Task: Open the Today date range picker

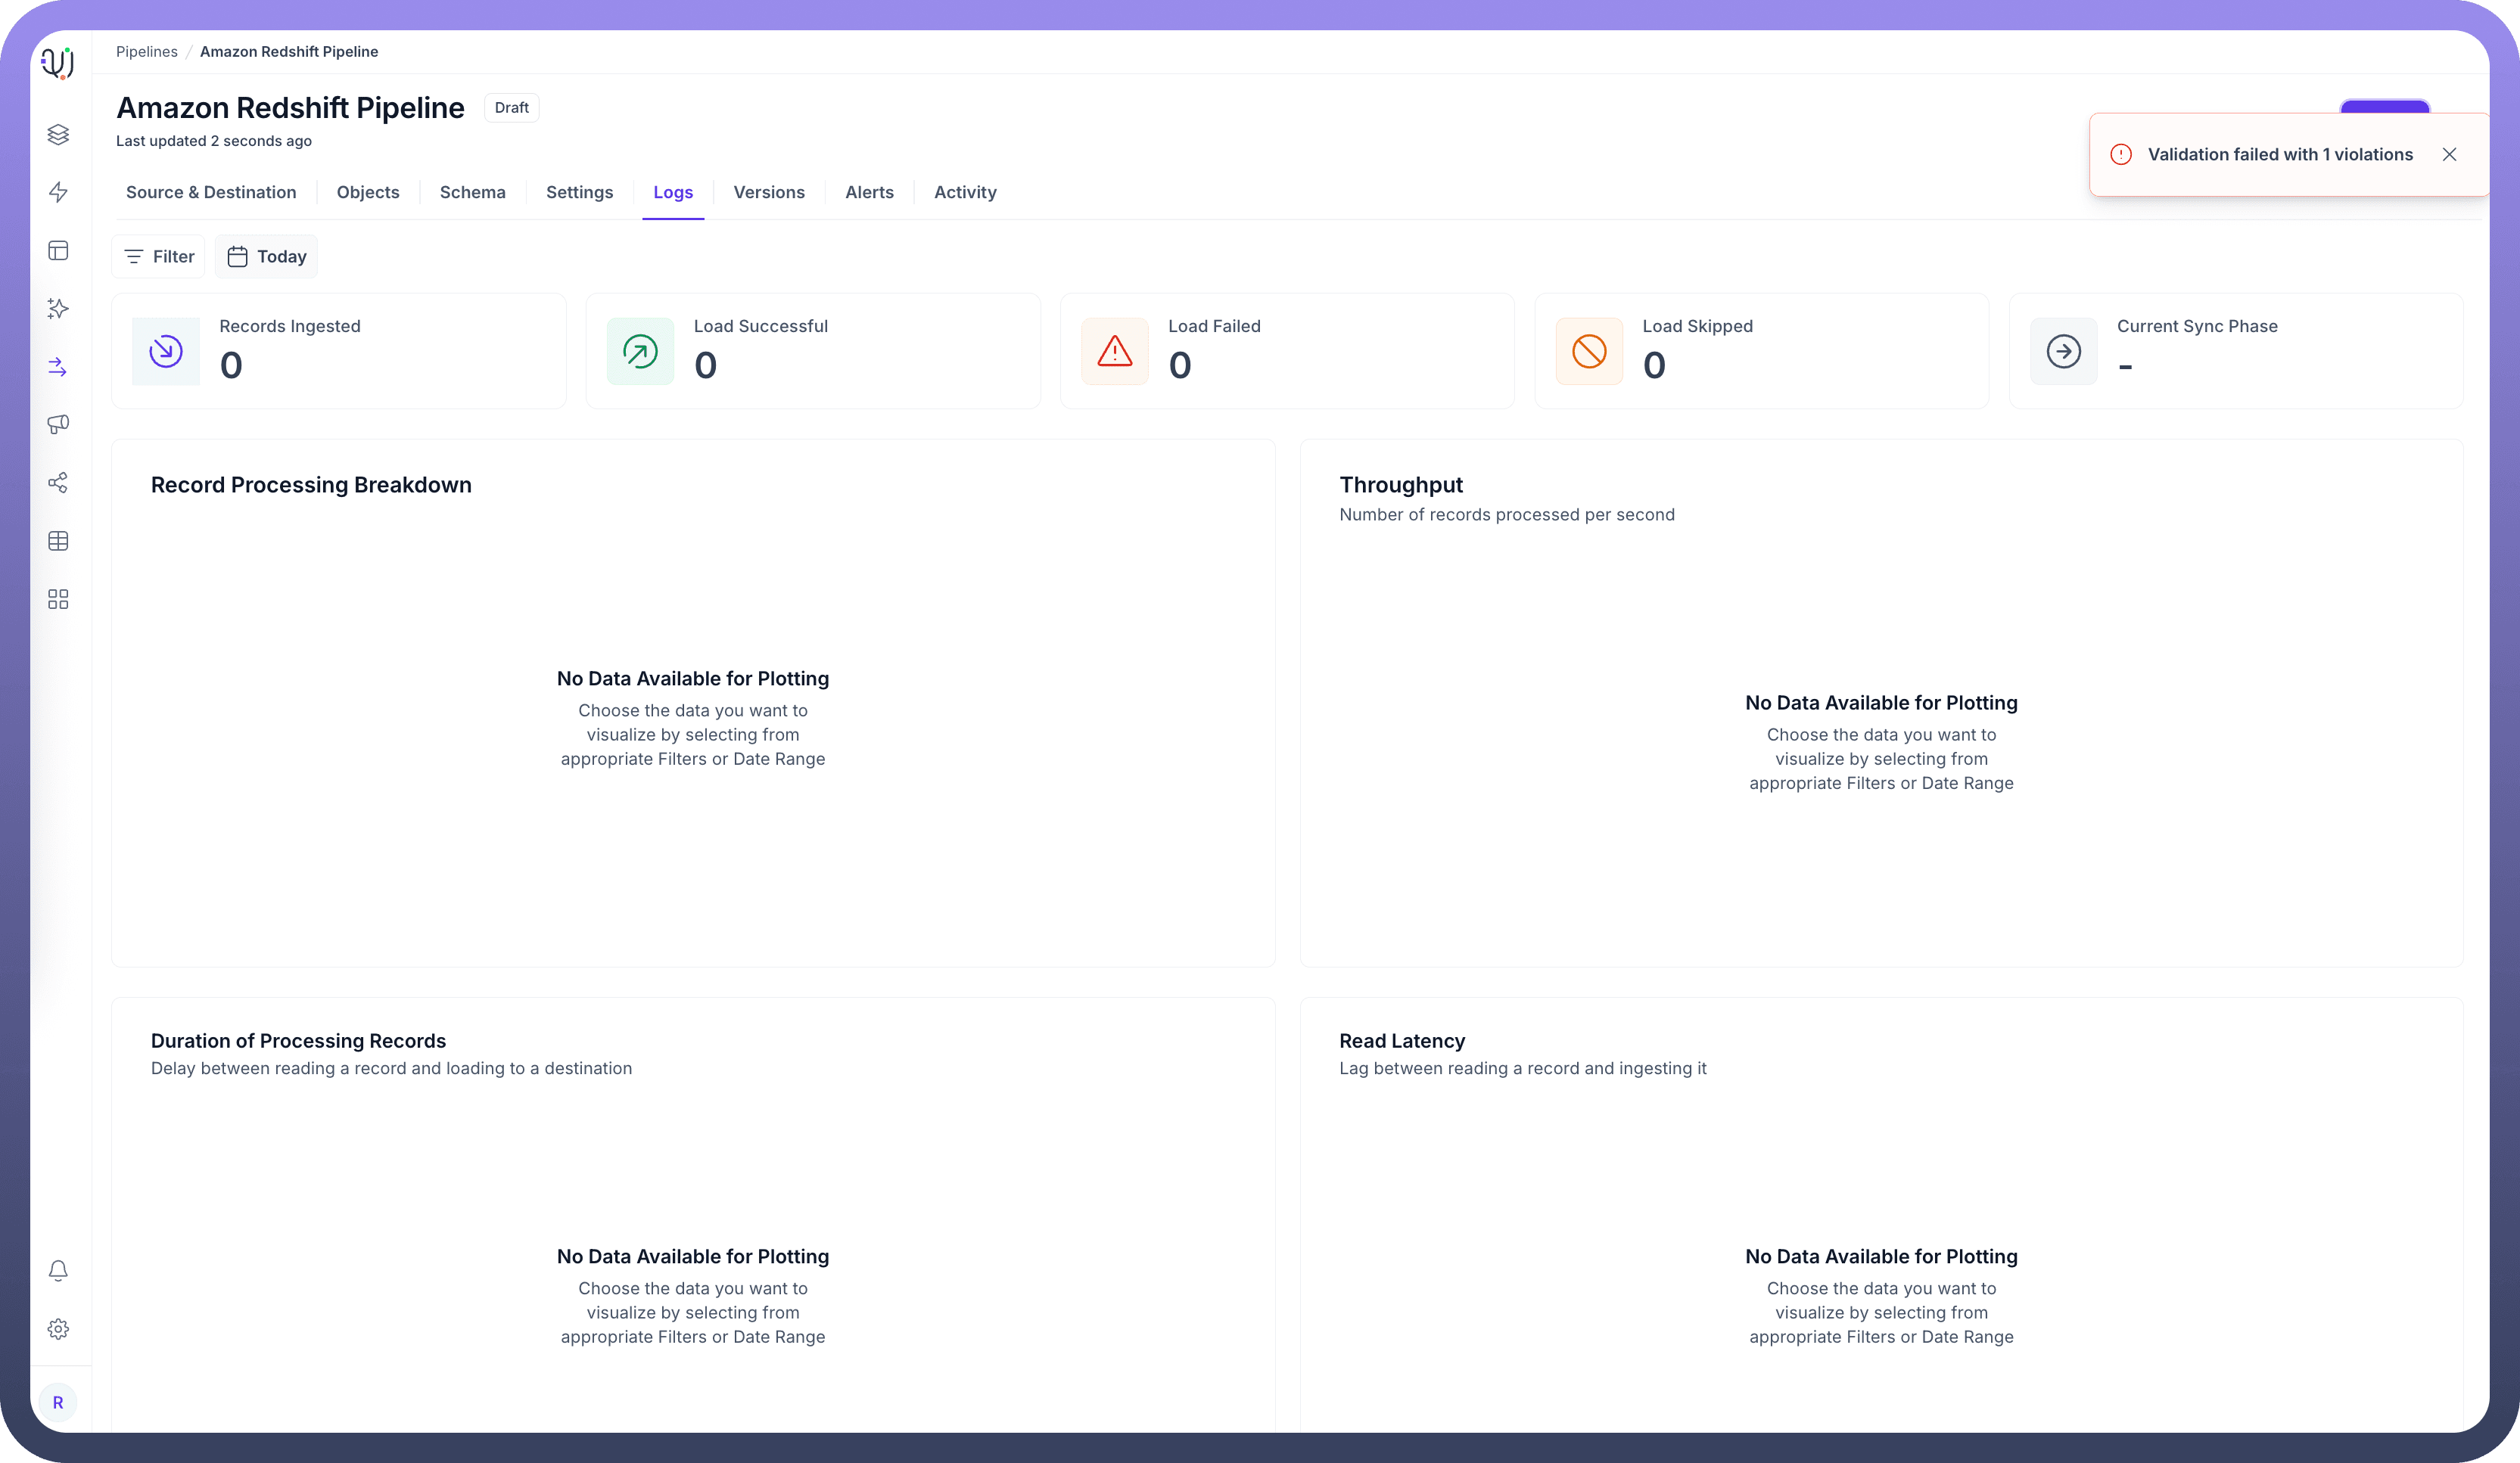Action: 266,257
